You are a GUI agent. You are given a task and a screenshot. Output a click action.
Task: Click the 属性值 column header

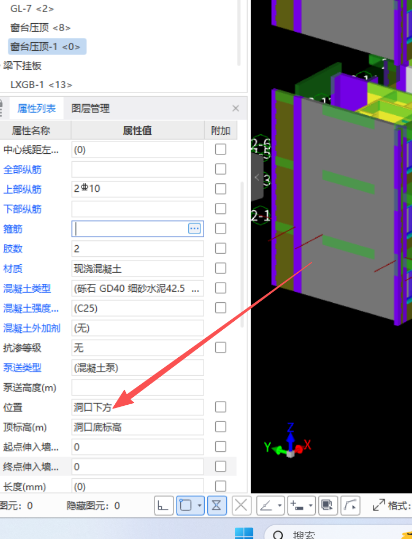[138, 131]
